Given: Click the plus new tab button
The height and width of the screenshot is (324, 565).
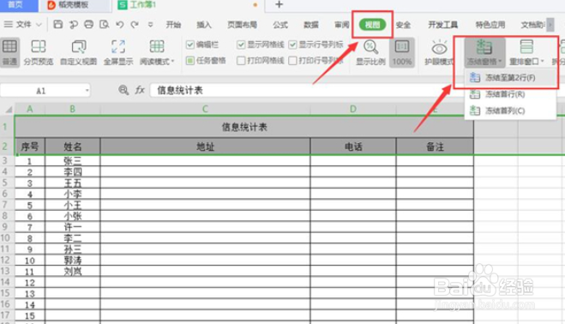Looking at the screenshot, I should 279,4.
